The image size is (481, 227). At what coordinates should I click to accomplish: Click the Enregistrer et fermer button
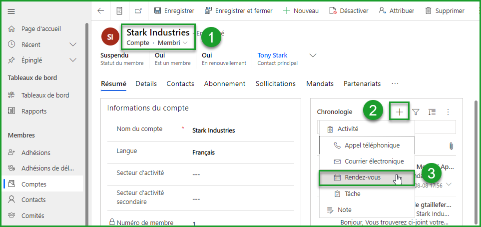pyautogui.click(x=239, y=10)
